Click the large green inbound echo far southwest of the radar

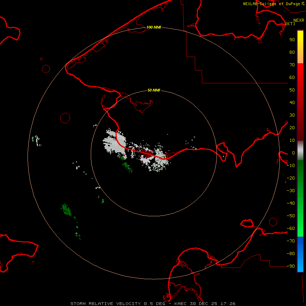point(66,209)
